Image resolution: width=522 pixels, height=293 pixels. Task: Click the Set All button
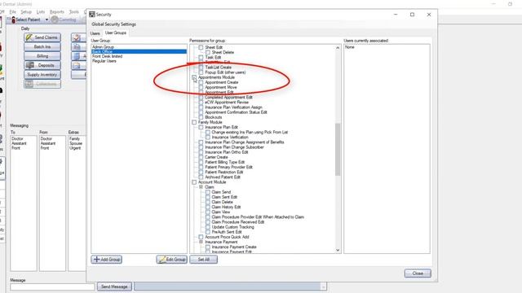tap(204, 260)
